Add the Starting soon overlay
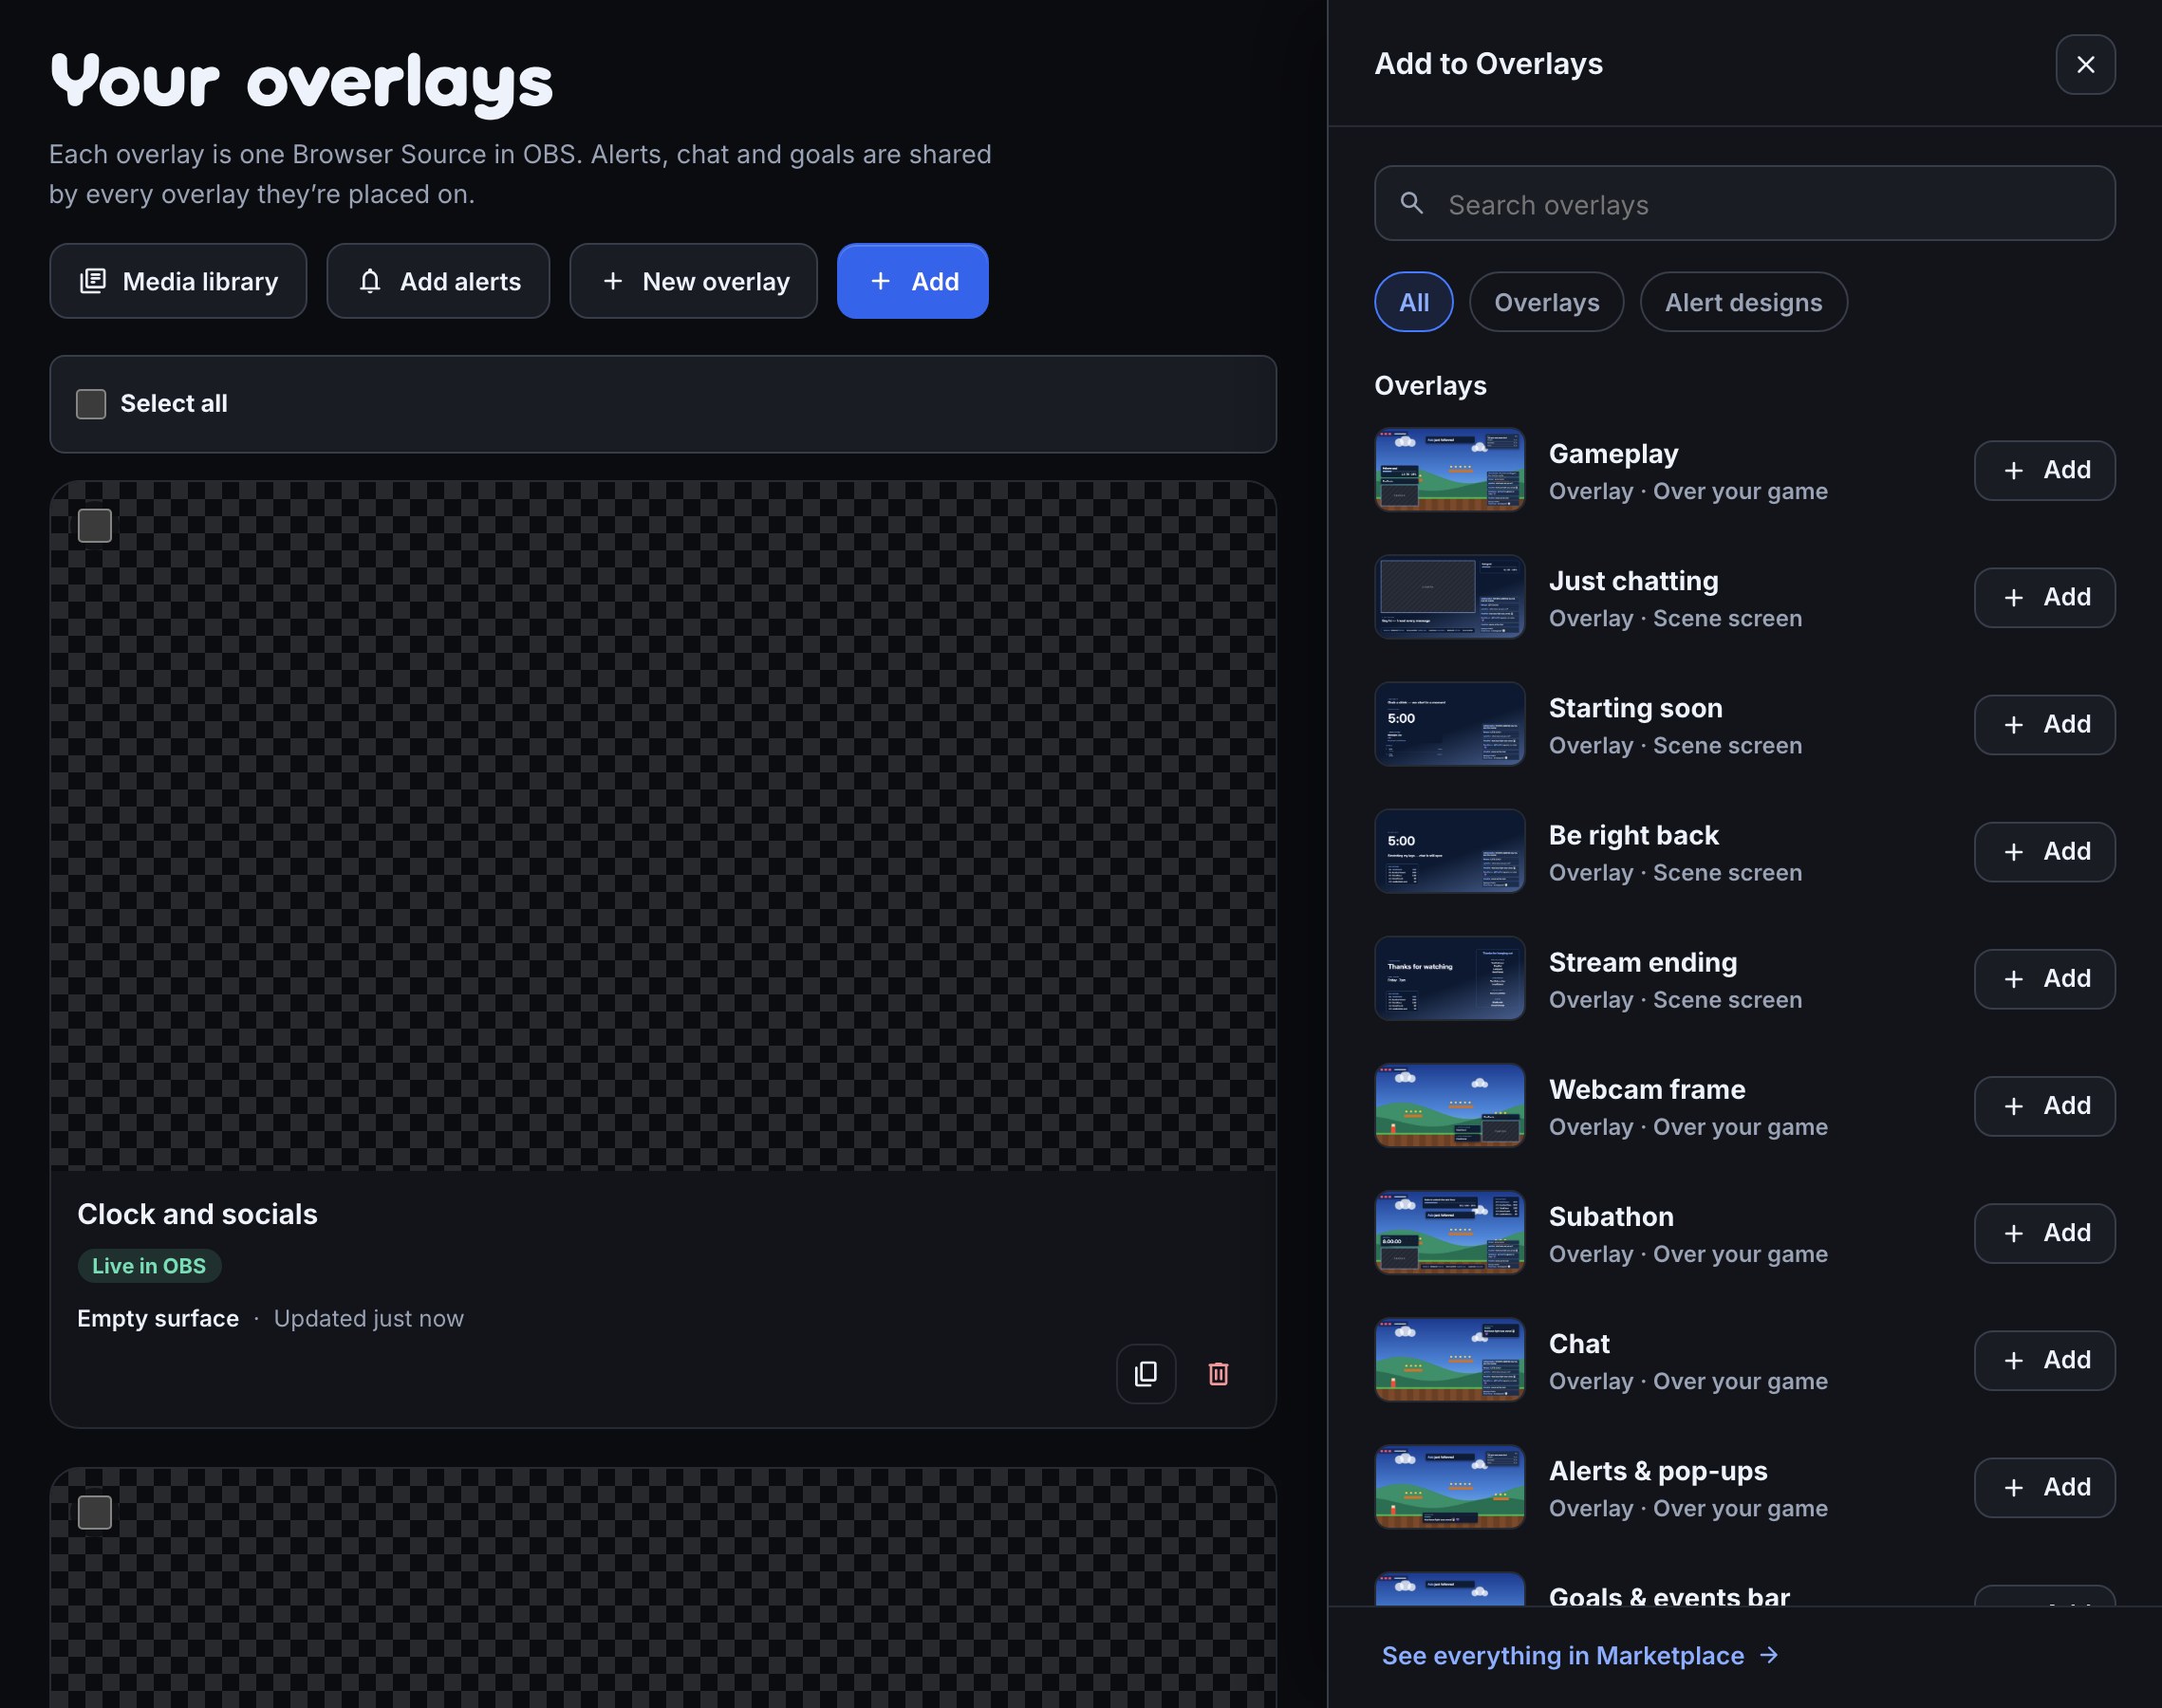The width and height of the screenshot is (2162, 1708). tap(2044, 724)
